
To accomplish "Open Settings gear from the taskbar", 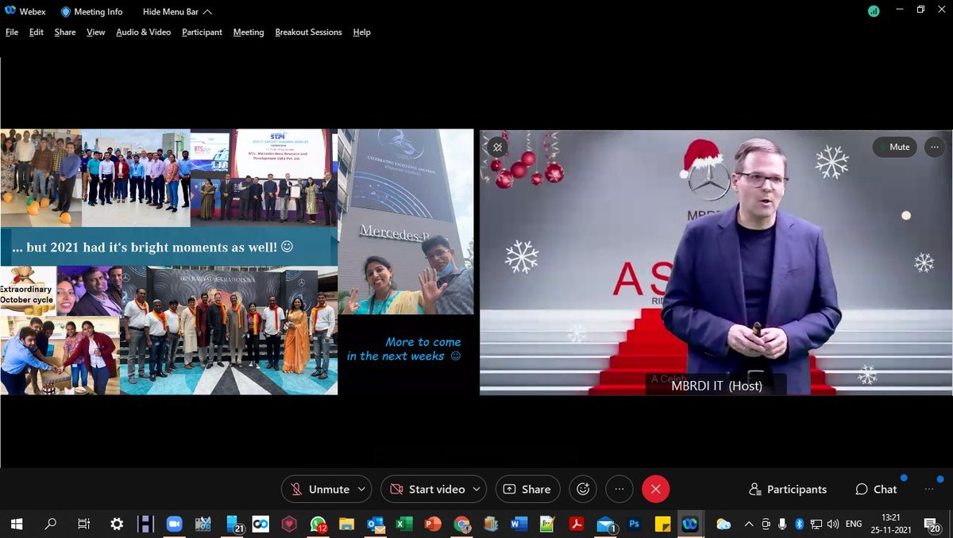I will coord(117,524).
